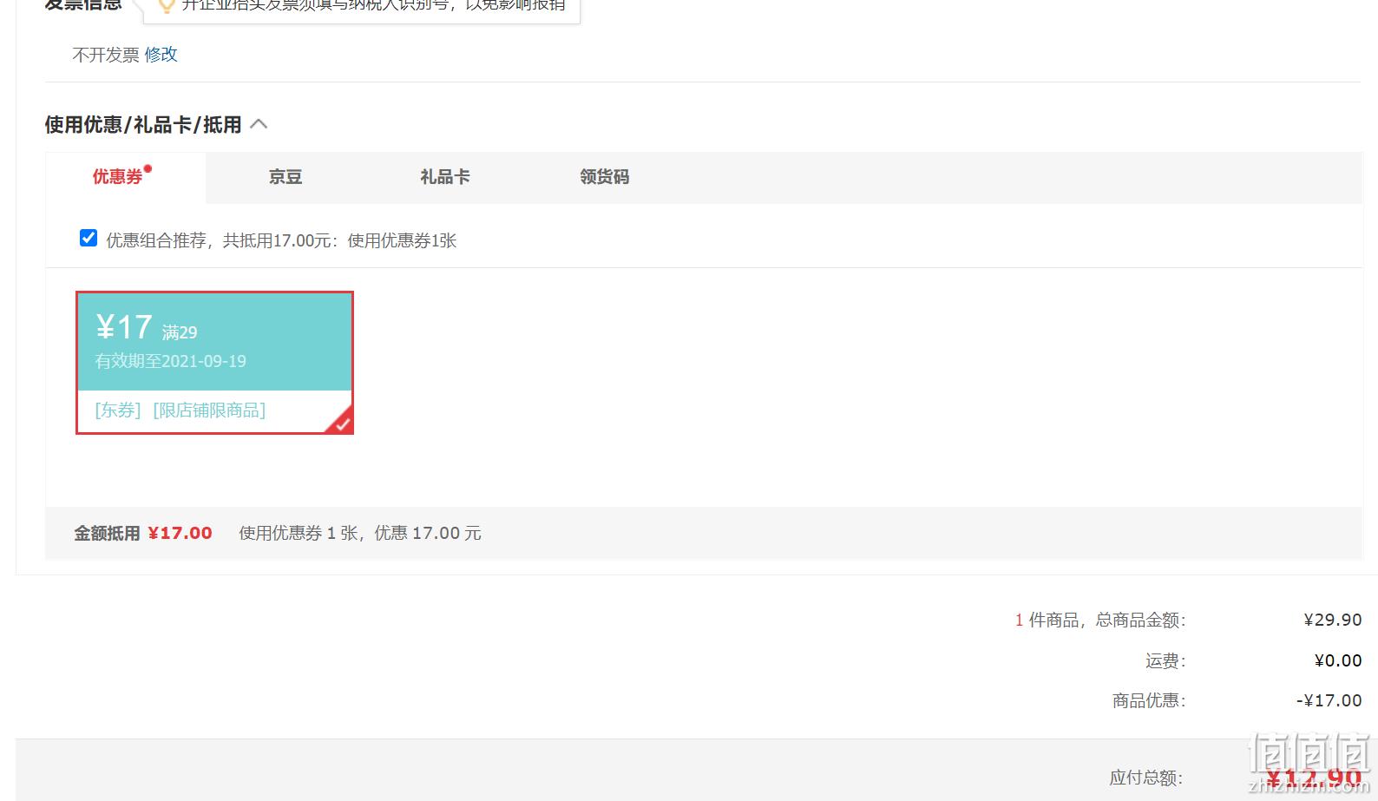The height and width of the screenshot is (801, 1378).
Task: Click the 修改 invoice link
Action: tap(161, 55)
